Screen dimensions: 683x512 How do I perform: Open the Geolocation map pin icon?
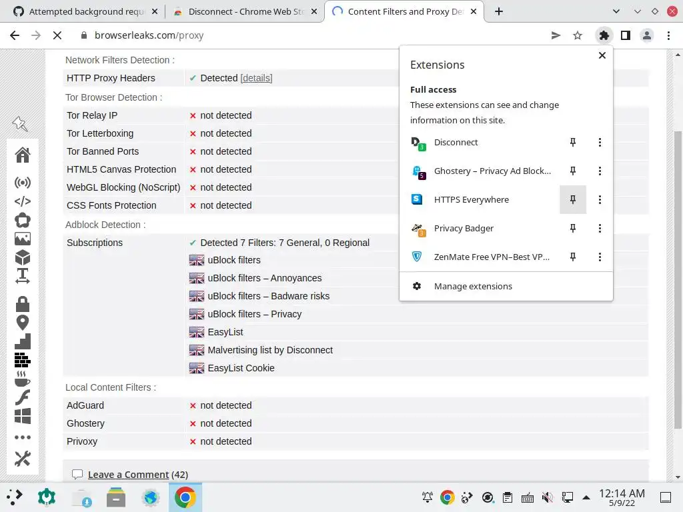tap(23, 323)
